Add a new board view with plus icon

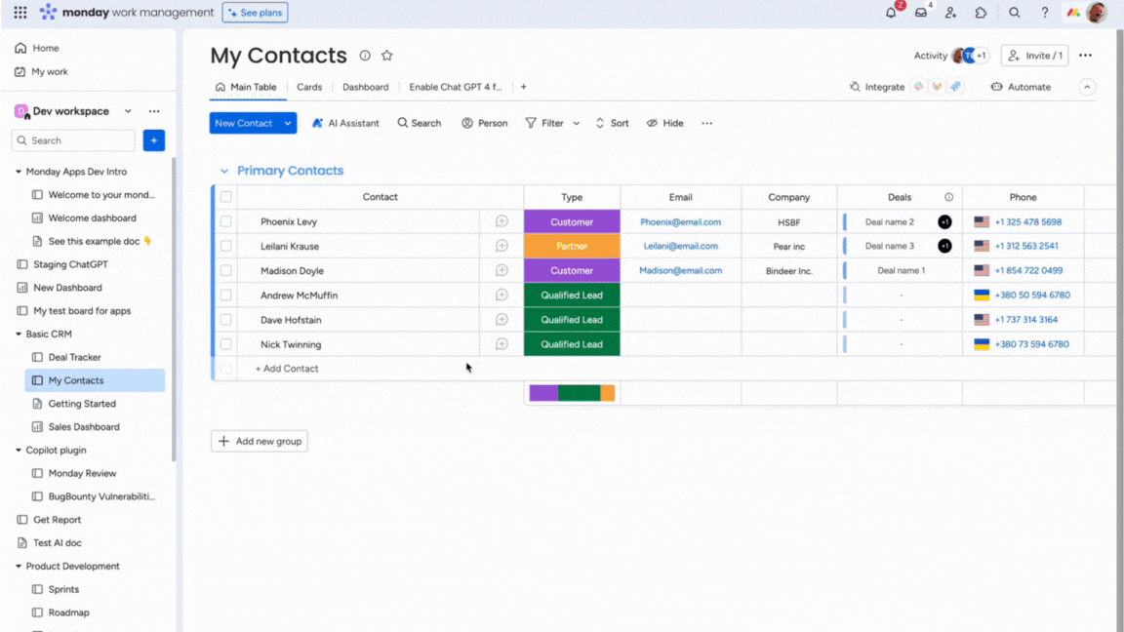tap(523, 87)
